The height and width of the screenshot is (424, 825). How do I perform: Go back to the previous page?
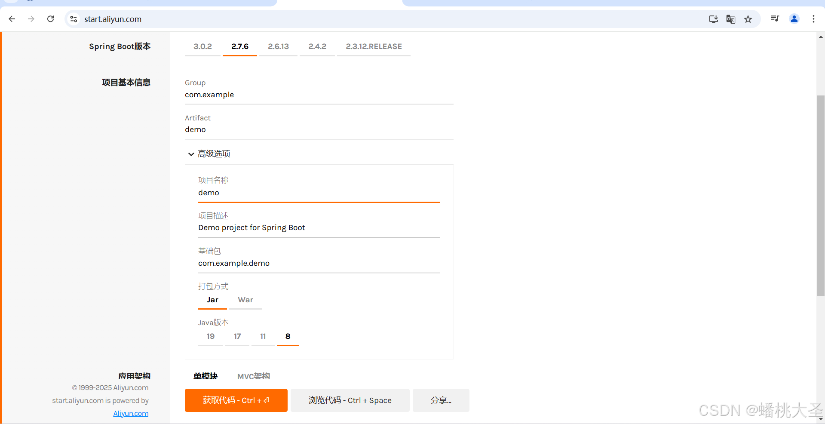point(12,19)
